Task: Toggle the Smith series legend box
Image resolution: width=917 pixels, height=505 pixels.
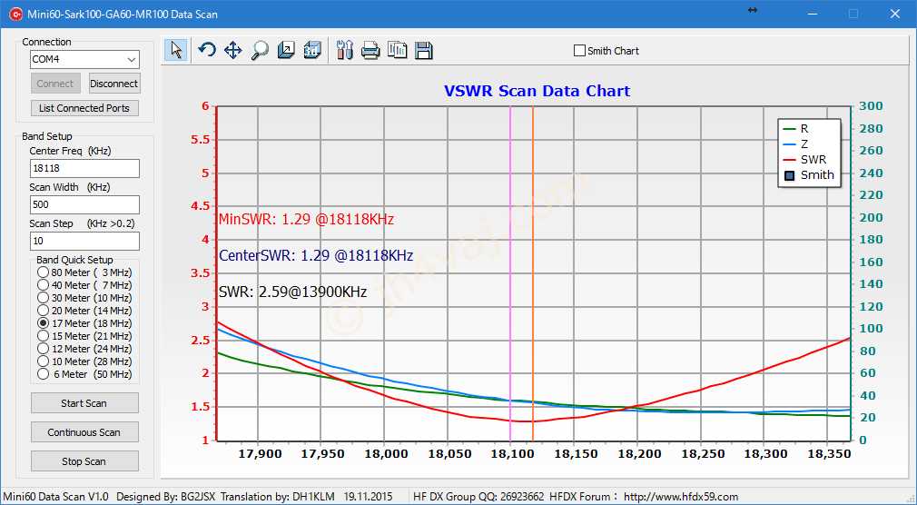Action: click(x=790, y=175)
